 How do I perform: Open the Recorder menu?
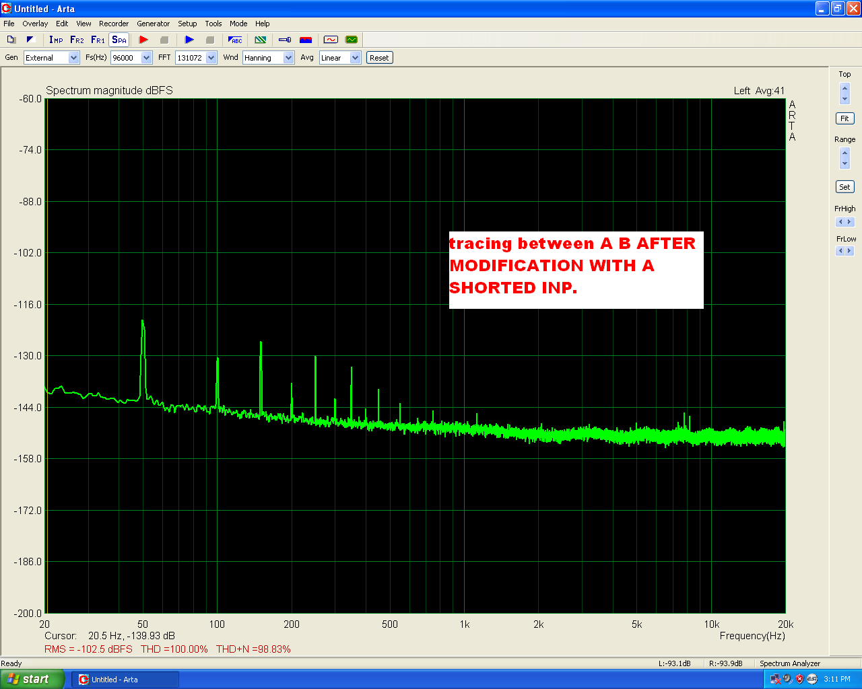click(114, 24)
